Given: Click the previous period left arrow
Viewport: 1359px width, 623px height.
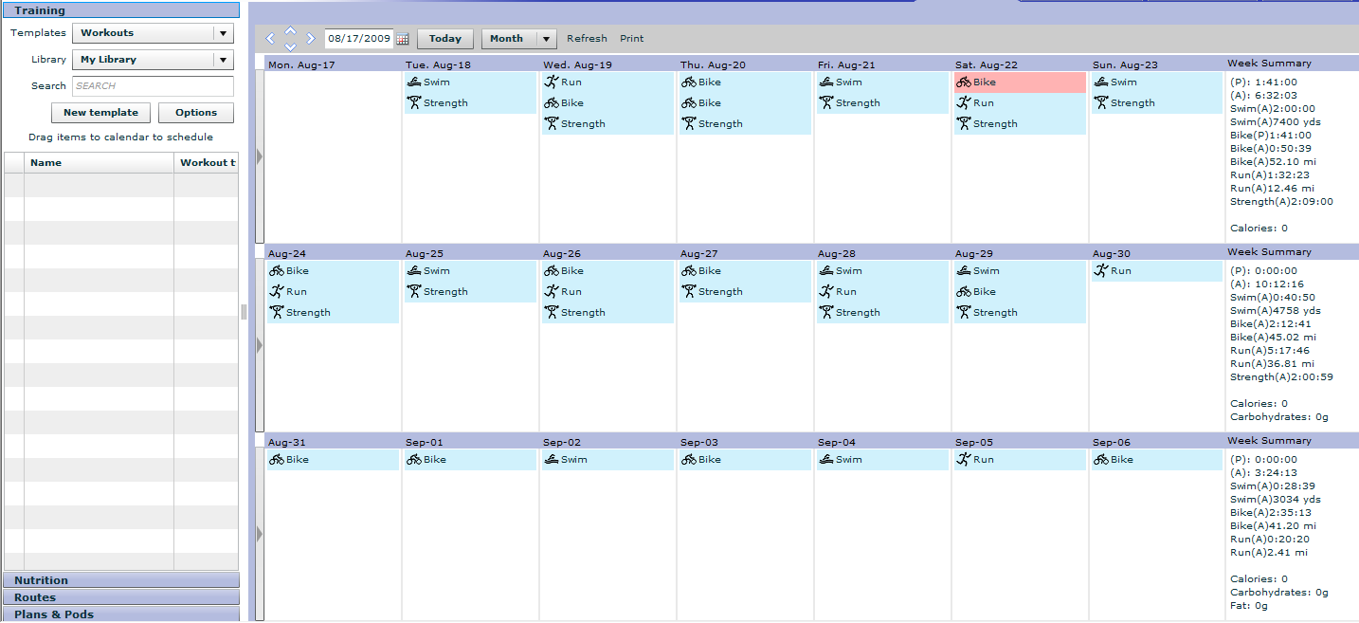Looking at the screenshot, I should [270, 39].
